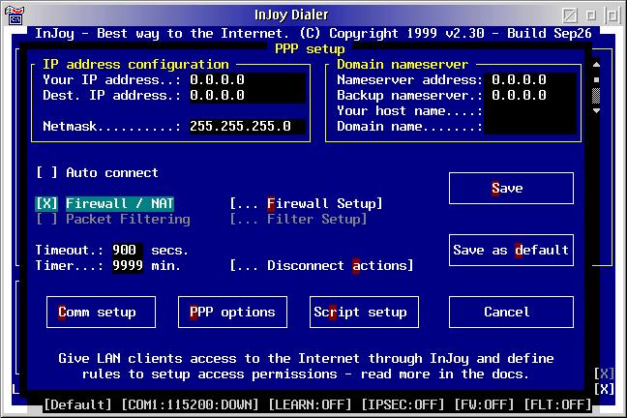Click the [LEARN:OFF] status entry

tap(310, 404)
